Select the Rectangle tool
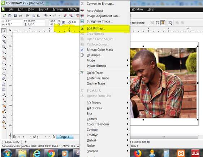The width and height of the screenshot is (203, 157). (x=4, y=63)
